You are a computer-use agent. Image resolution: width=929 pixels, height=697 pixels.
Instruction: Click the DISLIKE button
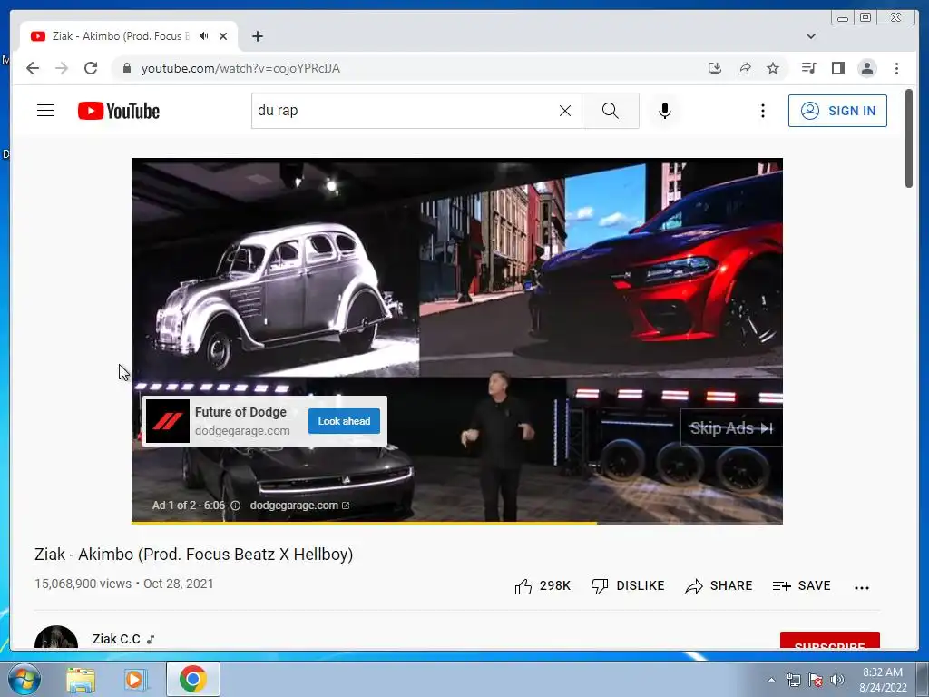pyautogui.click(x=628, y=585)
